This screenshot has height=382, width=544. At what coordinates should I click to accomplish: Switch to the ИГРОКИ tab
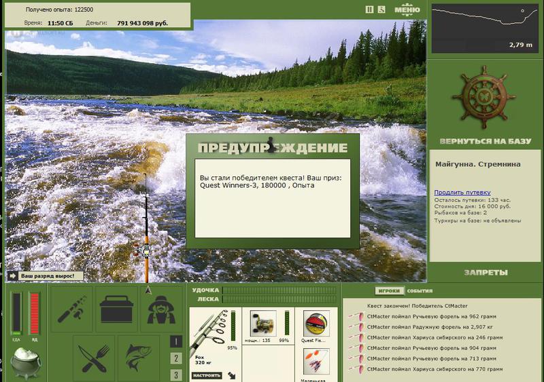click(389, 291)
